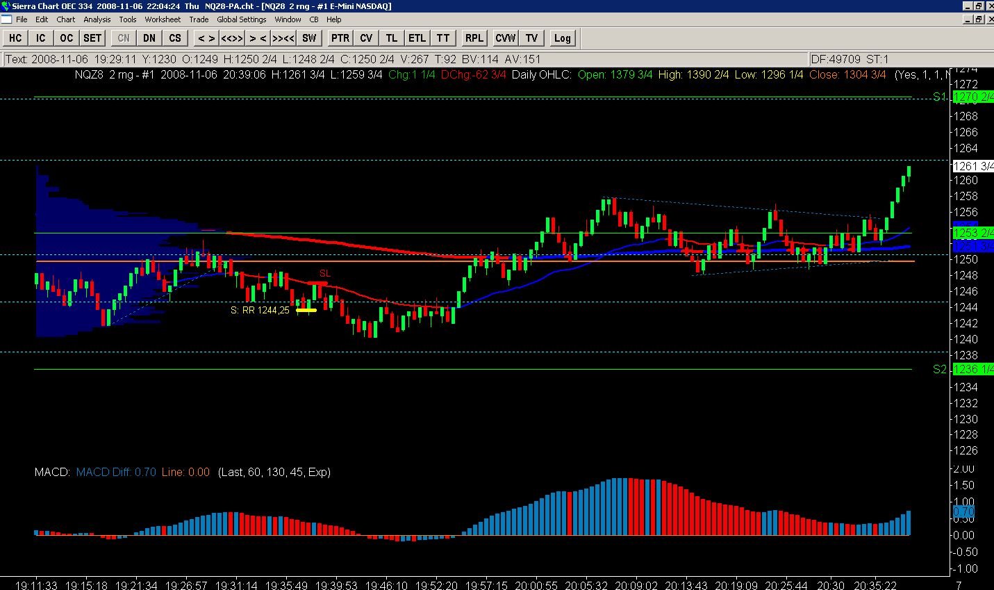Click the SW toolbar button

click(x=309, y=38)
